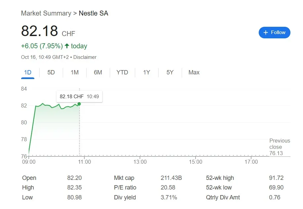Show the YTD chart range
This screenshot has width=303, height=209.
[x=122, y=72]
